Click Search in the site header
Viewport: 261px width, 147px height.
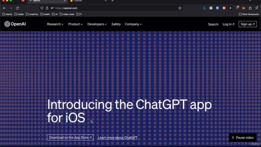point(213,24)
